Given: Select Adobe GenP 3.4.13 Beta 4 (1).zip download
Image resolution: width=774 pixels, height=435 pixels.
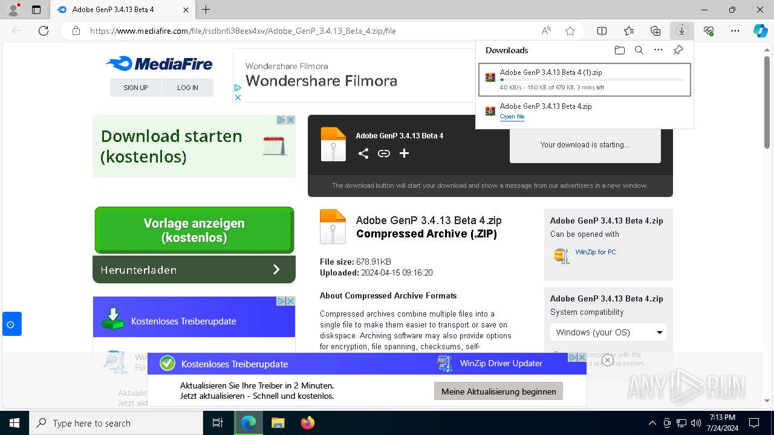Looking at the screenshot, I should pyautogui.click(x=585, y=80).
